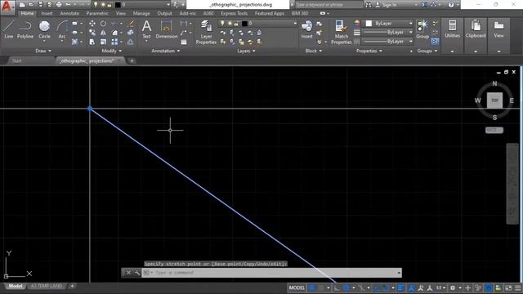The image size is (523, 294).
Task: Click the Explode tool in Modify panel
Action: pos(131,33)
